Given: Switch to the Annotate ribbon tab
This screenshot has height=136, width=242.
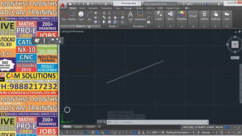Looking at the screenshot, I should (x=93, y=8).
